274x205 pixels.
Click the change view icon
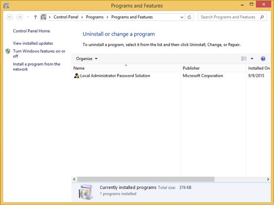[244, 59]
